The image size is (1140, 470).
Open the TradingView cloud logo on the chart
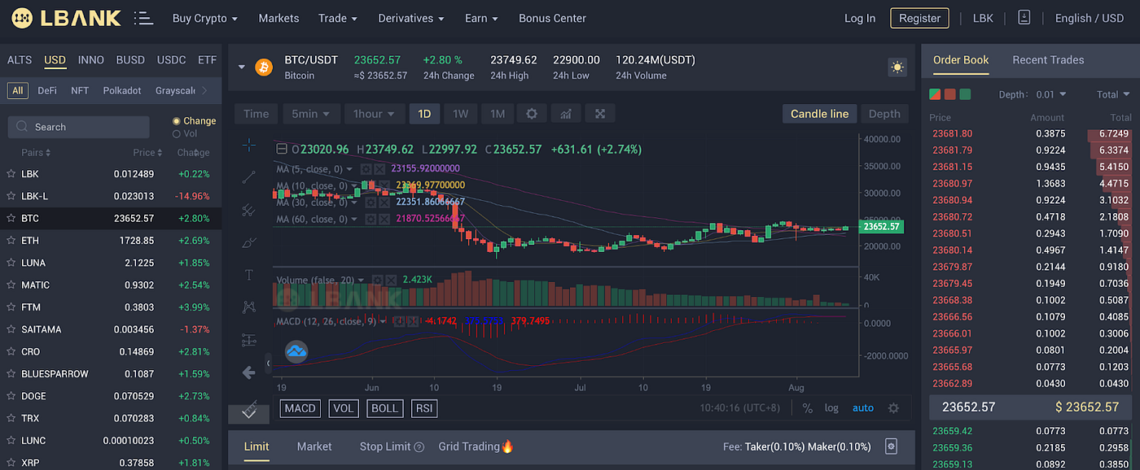click(296, 352)
